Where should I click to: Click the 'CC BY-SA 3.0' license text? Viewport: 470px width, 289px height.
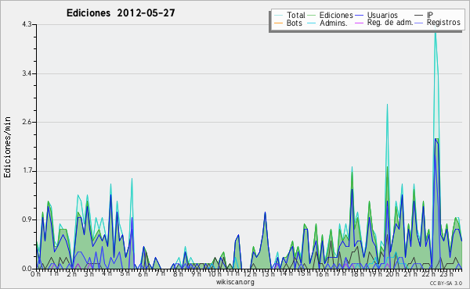click(x=446, y=283)
